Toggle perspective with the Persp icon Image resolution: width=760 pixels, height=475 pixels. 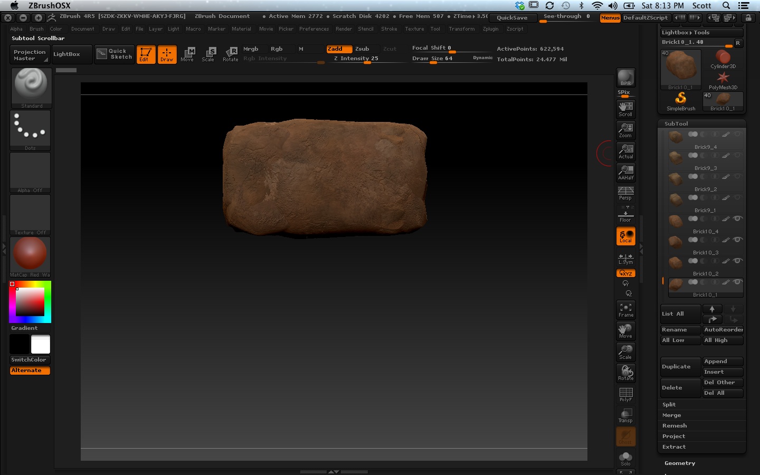tap(625, 193)
